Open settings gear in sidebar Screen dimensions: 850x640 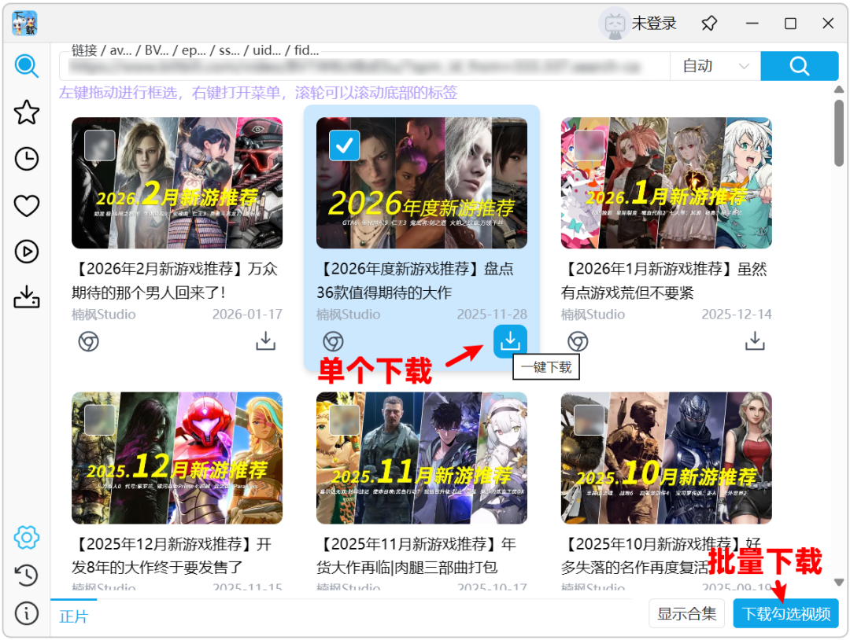26,538
